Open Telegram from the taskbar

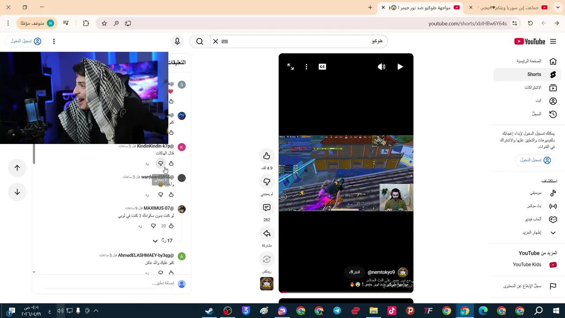(337, 311)
